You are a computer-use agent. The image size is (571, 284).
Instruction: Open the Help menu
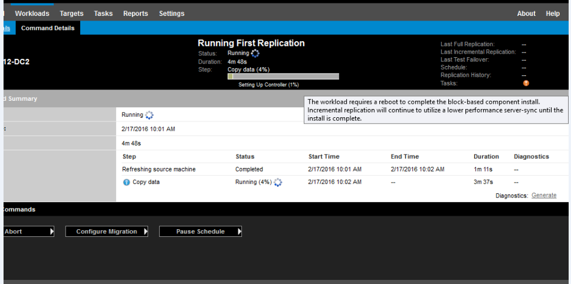click(x=553, y=14)
